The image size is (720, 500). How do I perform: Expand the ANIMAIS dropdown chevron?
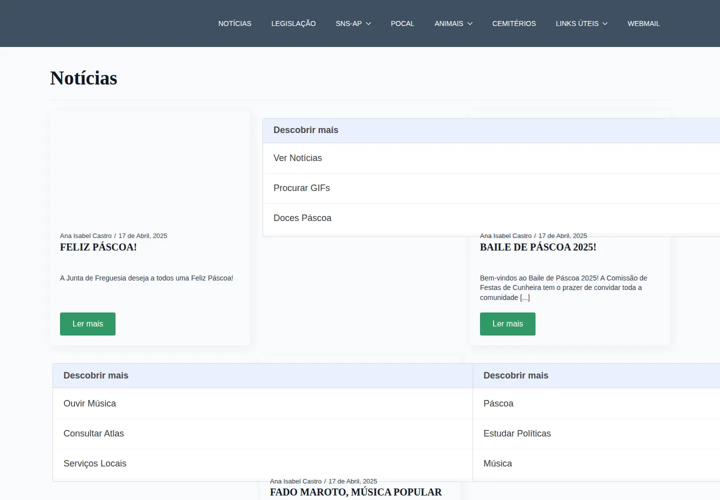pyautogui.click(x=470, y=23)
